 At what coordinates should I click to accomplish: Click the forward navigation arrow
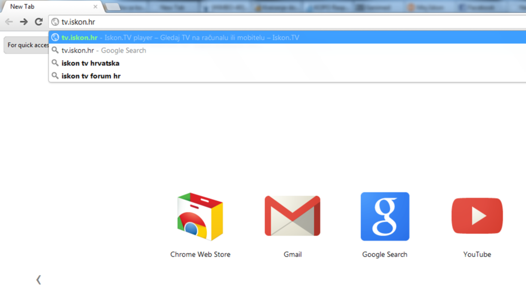(x=24, y=22)
